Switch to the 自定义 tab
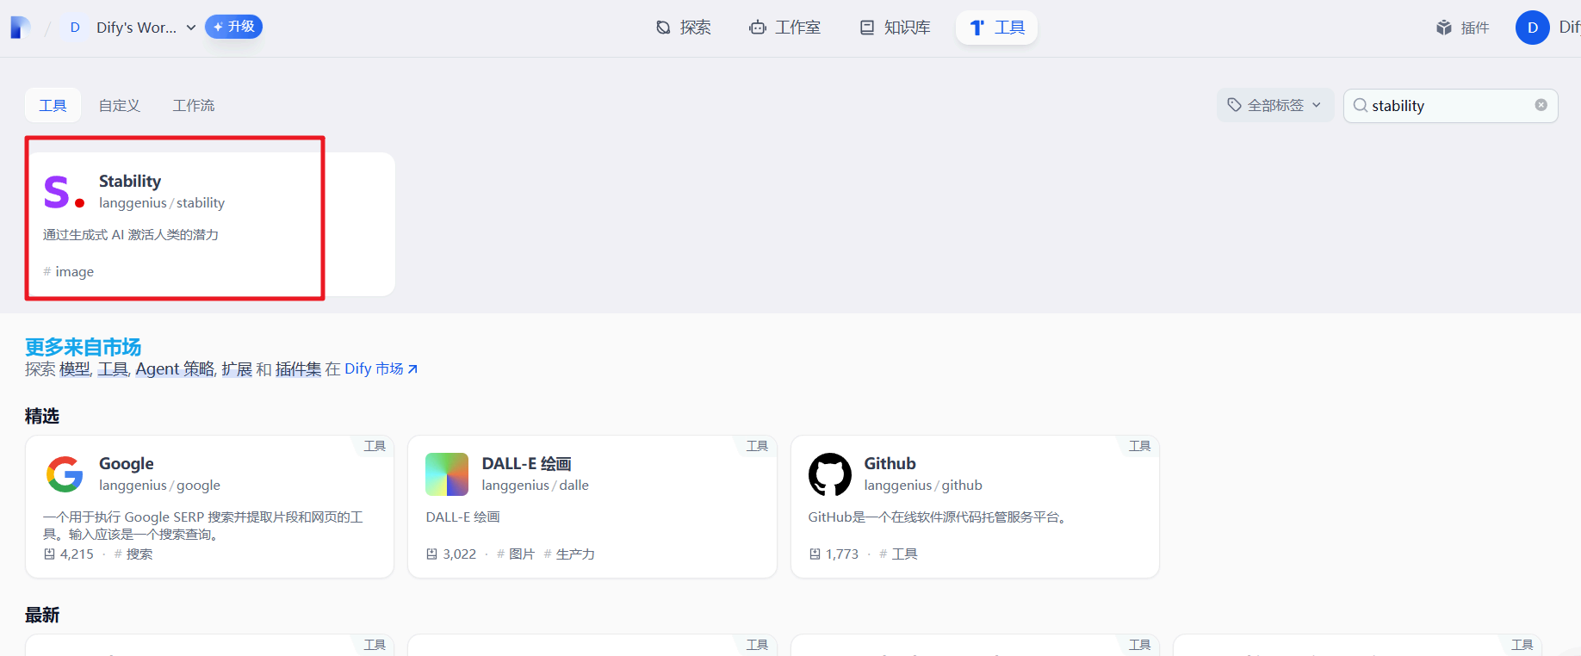1581x656 pixels. coord(120,105)
